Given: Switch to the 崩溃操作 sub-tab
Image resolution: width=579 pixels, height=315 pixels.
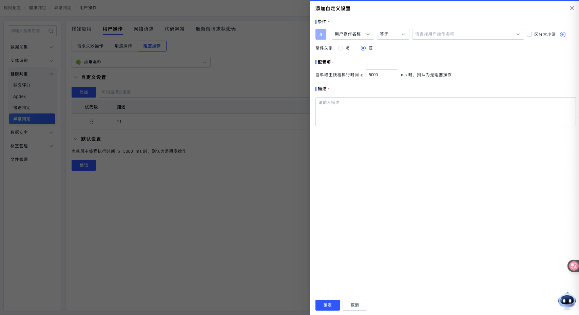Looking at the screenshot, I should click(123, 46).
